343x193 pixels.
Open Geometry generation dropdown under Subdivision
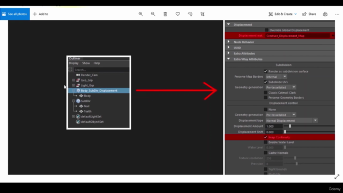click(281, 87)
